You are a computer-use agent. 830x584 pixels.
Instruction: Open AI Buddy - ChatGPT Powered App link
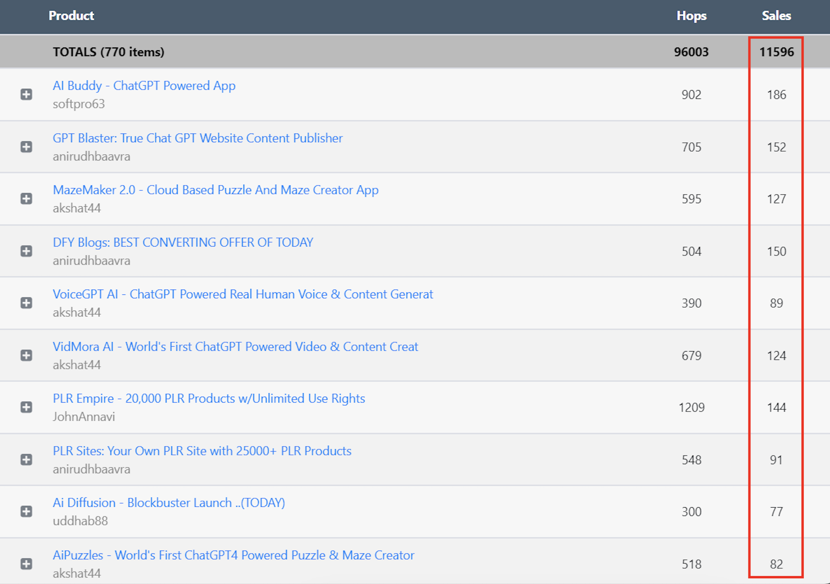click(144, 86)
